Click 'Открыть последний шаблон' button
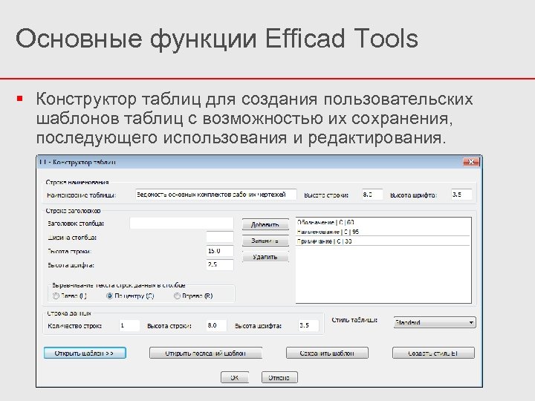The width and height of the screenshot is (535, 401). coord(206,353)
